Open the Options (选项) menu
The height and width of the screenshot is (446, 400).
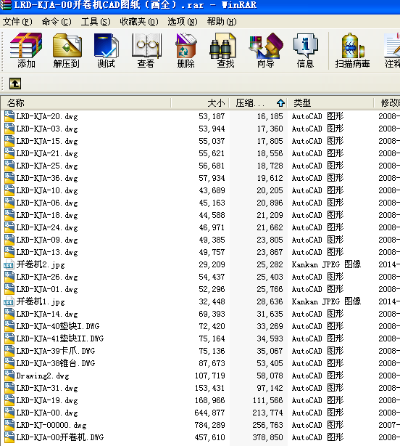click(x=183, y=22)
